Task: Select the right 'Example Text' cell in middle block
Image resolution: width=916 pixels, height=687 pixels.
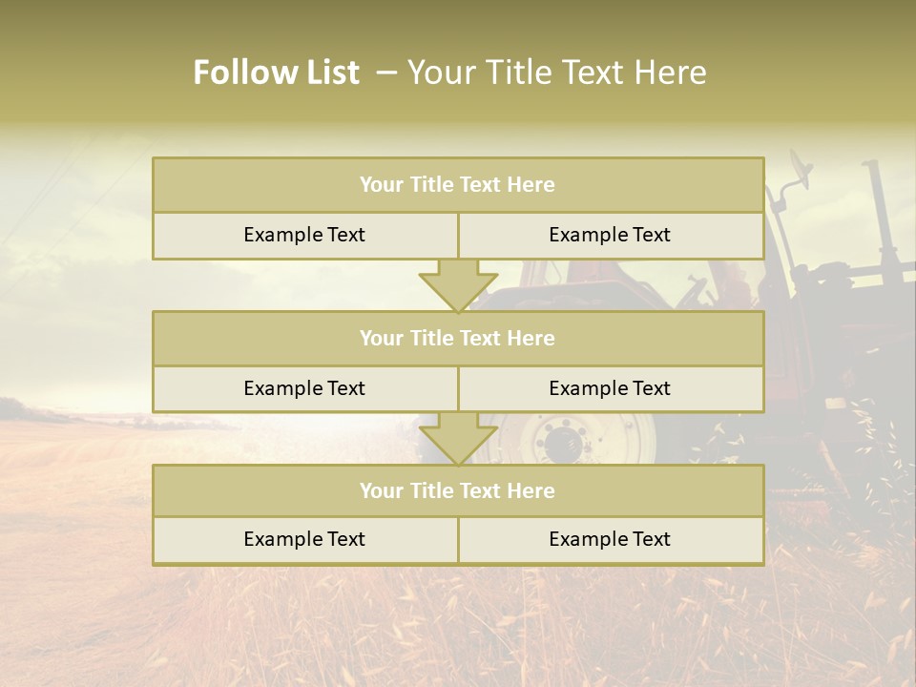Action: [611, 388]
